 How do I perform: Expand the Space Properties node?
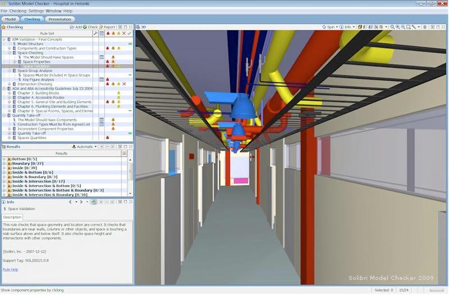[15, 62]
